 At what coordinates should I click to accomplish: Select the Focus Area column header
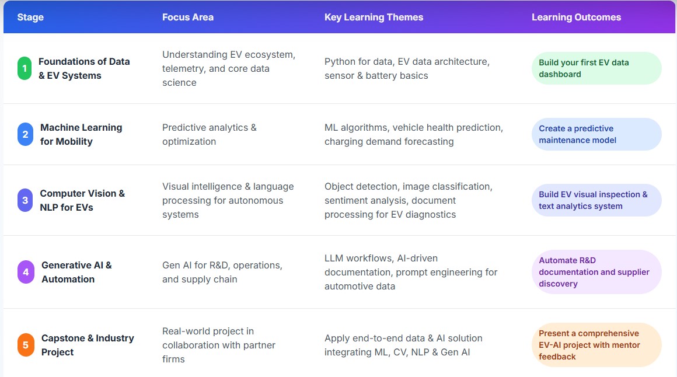point(187,18)
